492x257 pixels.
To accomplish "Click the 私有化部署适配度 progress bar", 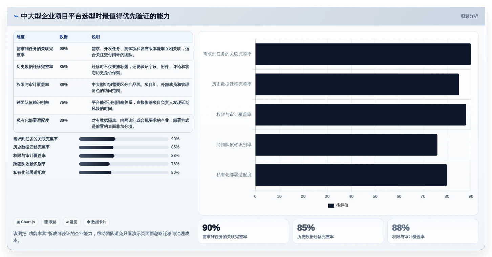I will click(124, 172).
